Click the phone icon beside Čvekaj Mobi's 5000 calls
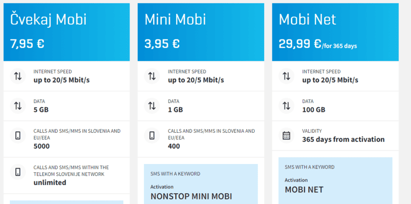Screen dimensions: 411x204 [x=18, y=135]
